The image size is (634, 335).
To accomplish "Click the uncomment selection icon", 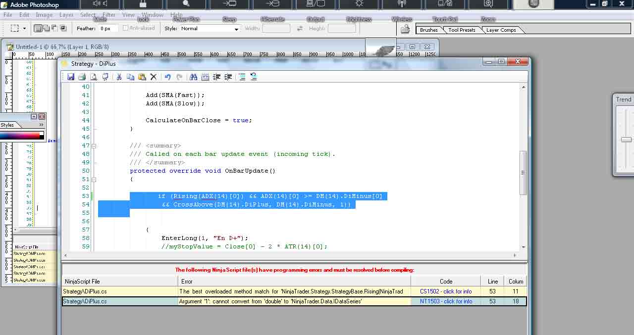I will click(x=254, y=77).
